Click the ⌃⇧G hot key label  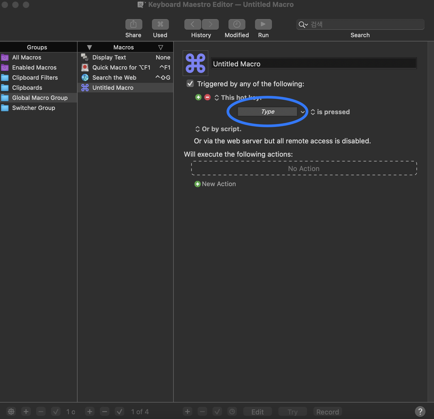[163, 78]
